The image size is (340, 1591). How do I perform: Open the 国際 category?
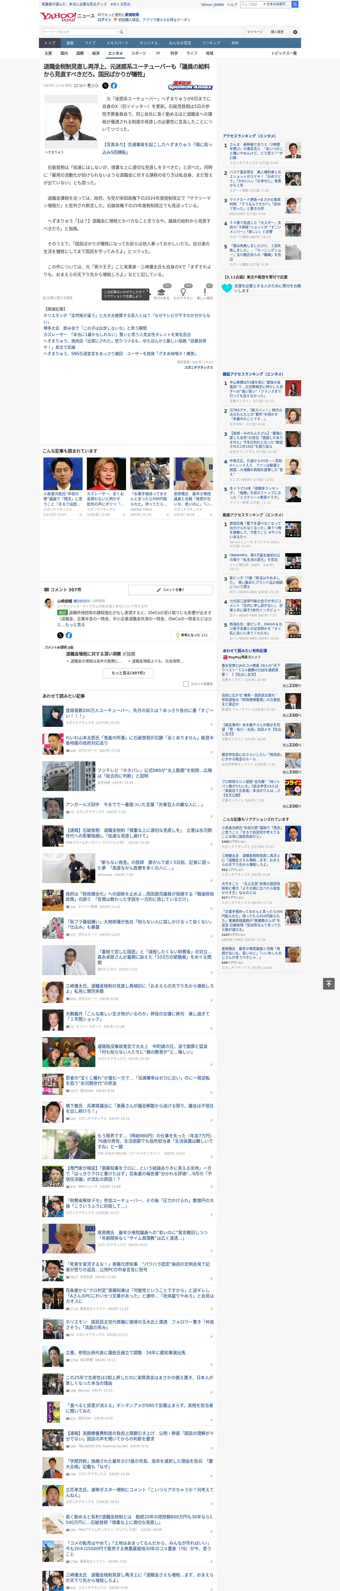point(80,53)
